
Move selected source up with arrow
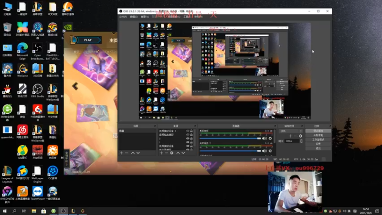coord(178,153)
